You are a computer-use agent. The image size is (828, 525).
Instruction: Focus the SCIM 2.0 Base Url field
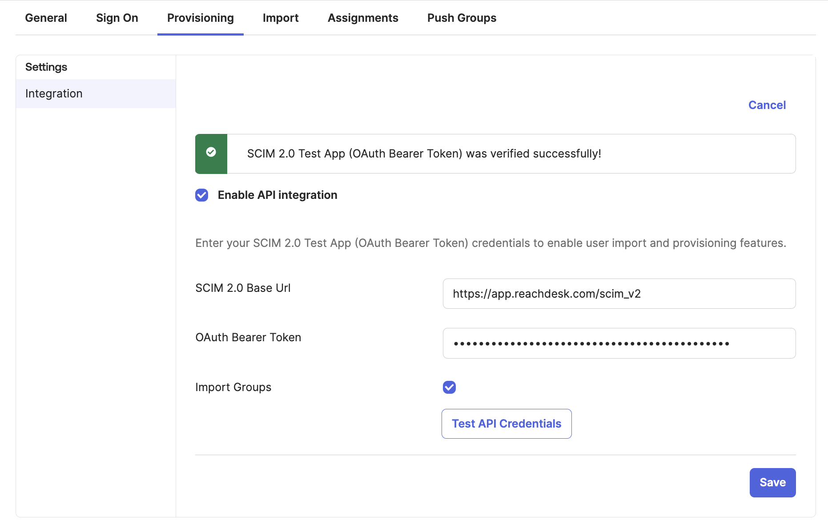(x=619, y=294)
